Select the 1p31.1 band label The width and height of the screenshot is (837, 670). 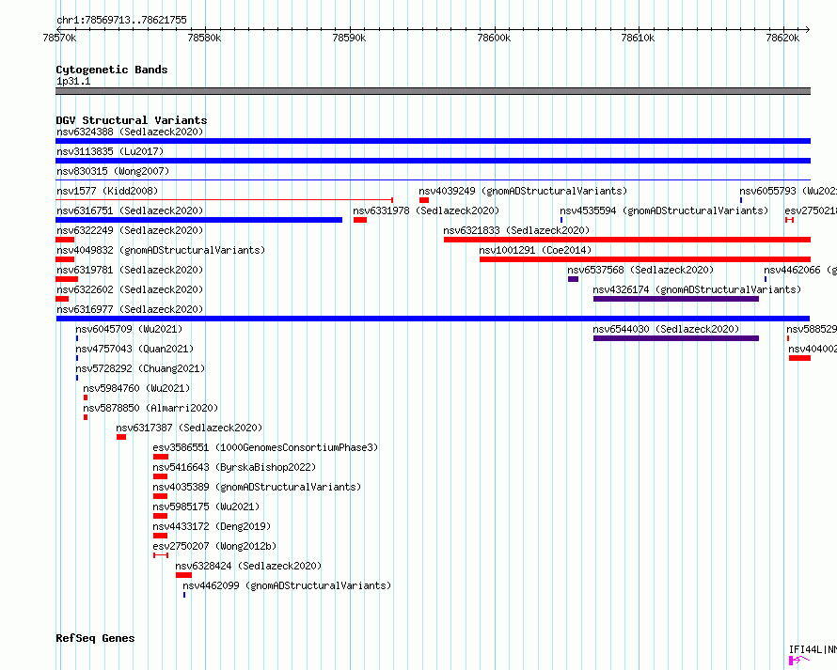pos(73,81)
